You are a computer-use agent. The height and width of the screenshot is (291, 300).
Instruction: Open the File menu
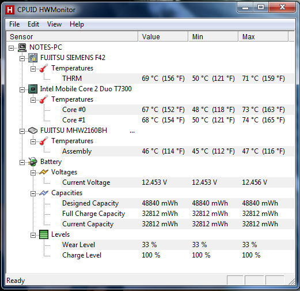click(x=14, y=24)
